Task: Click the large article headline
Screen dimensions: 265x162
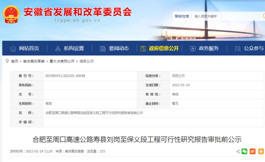Action: [137, 140]
